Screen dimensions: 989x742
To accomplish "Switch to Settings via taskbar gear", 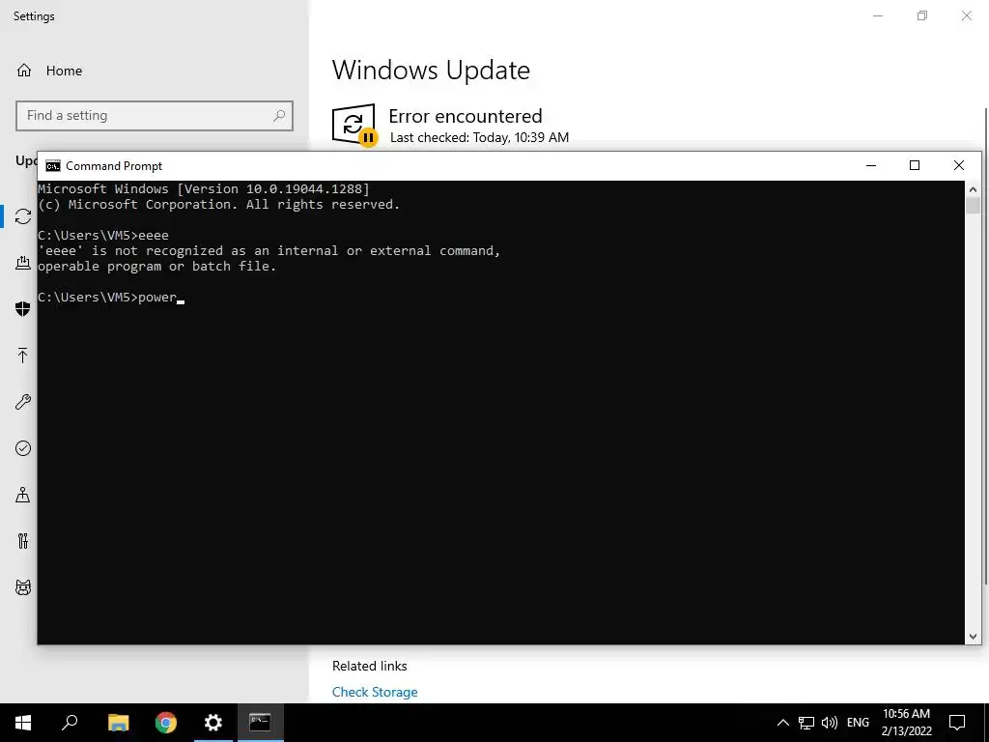I will (213, 723).
